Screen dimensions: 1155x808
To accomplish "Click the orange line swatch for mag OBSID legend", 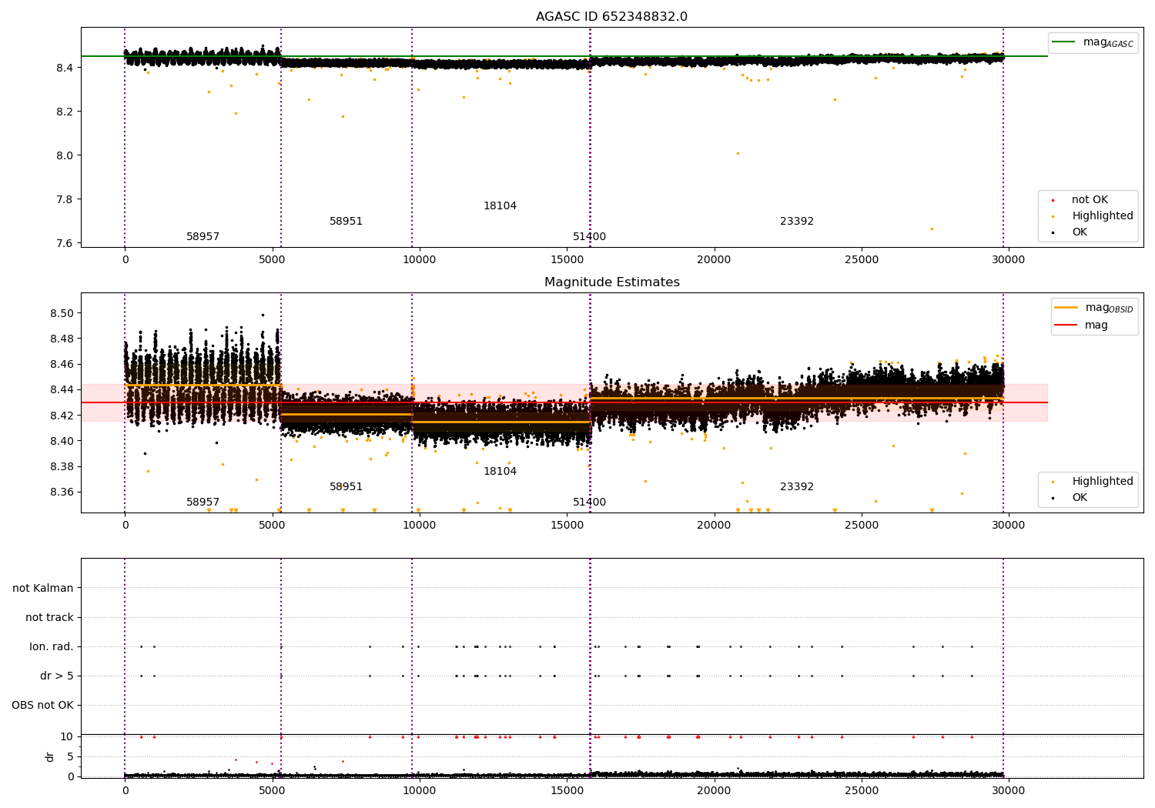I will coord(1066,308).
